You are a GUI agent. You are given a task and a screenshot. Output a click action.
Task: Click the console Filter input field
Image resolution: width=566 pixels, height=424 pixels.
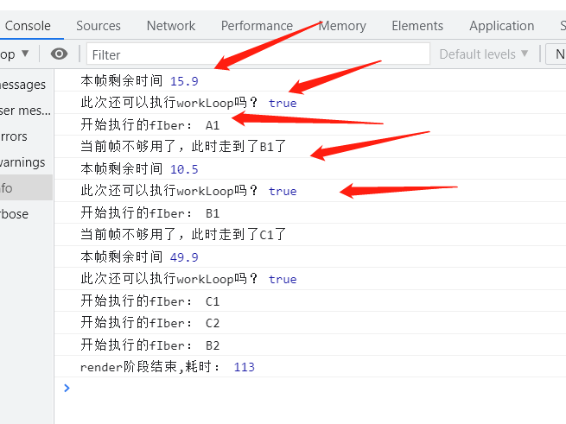pos(258,54)
